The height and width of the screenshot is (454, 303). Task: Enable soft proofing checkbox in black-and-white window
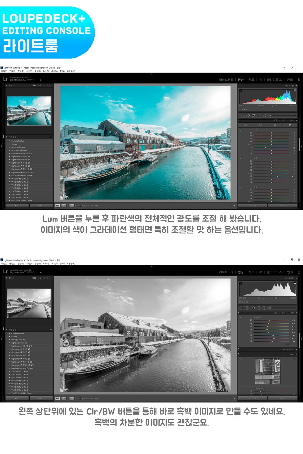click(80, 398)
